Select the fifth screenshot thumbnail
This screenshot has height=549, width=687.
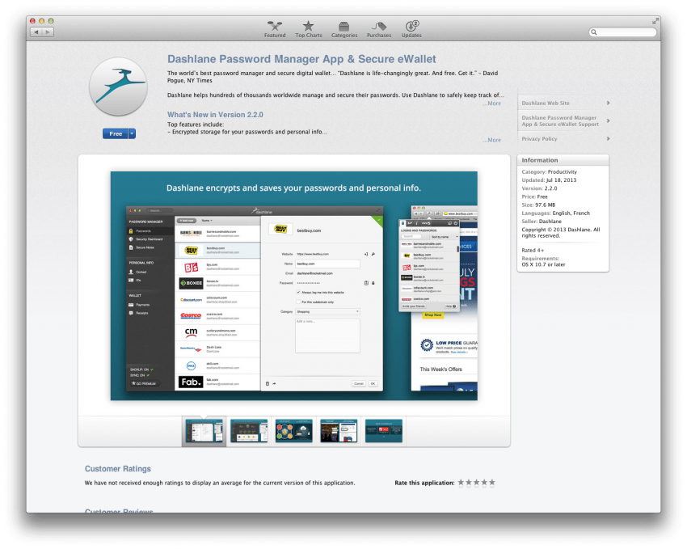coord(384,431)
